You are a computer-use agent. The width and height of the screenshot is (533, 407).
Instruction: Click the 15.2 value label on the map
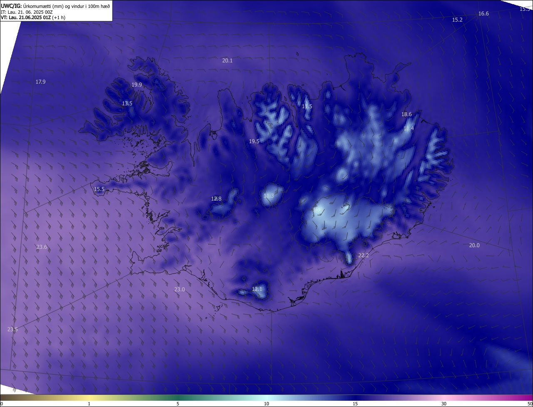[457, 20]
